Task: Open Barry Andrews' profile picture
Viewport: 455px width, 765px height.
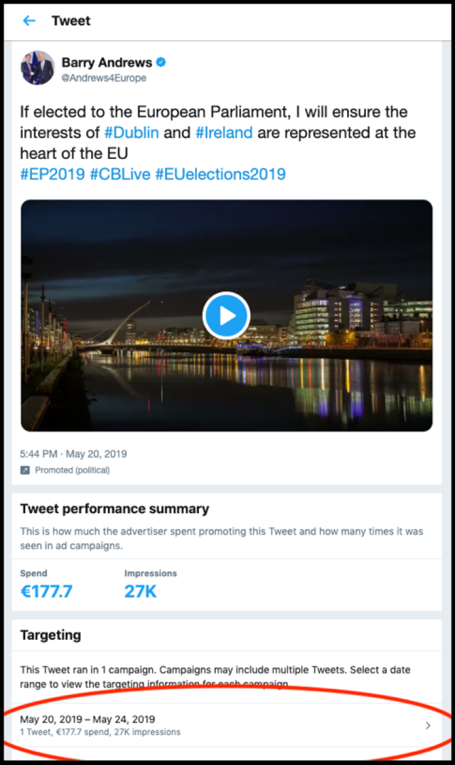Action: pos(38,68)
